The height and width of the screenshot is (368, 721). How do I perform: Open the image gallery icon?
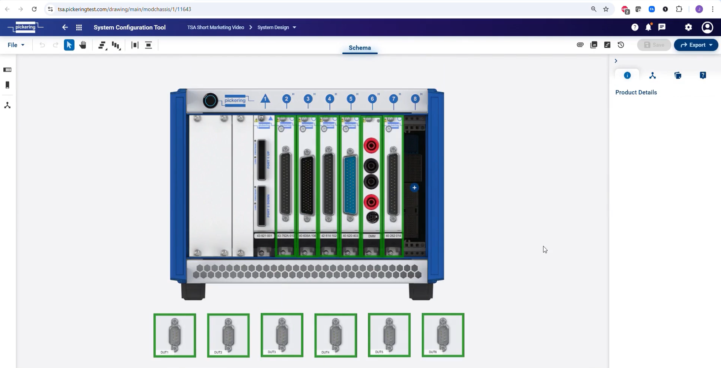click(x=593, y=45)
